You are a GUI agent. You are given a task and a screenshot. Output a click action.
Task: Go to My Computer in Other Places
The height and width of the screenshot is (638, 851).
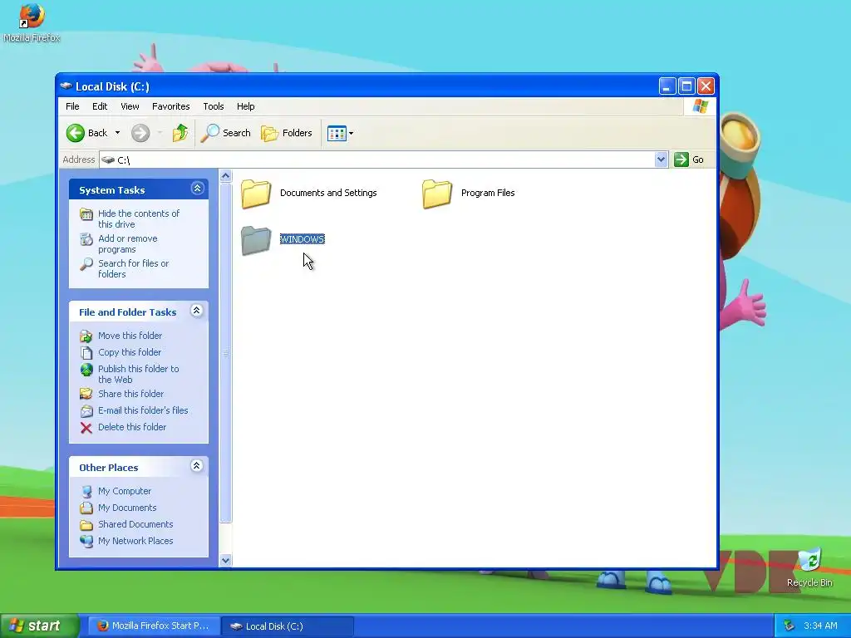(x=125, y=491)
